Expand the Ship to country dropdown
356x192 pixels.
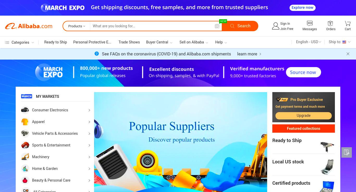point(340,42)
